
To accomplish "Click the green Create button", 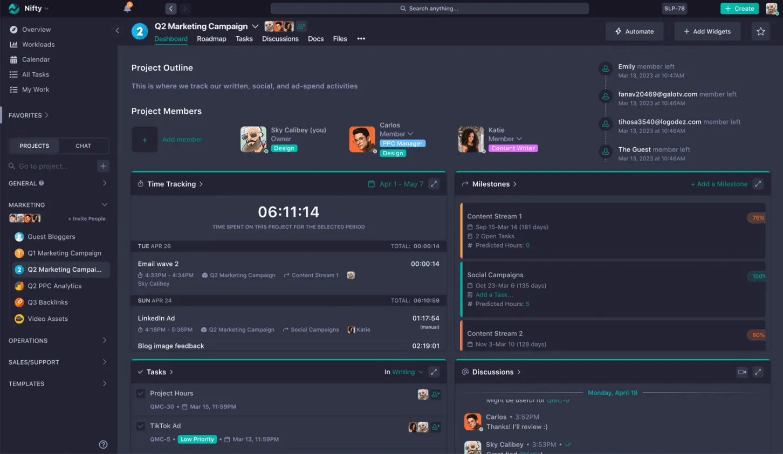I will pyautogui.click(x=739, y=8).
